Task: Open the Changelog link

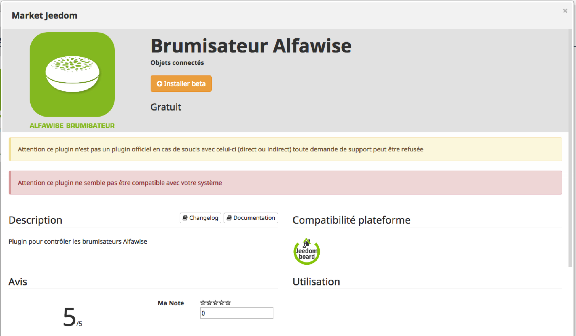Action: [x=200, y=218]
